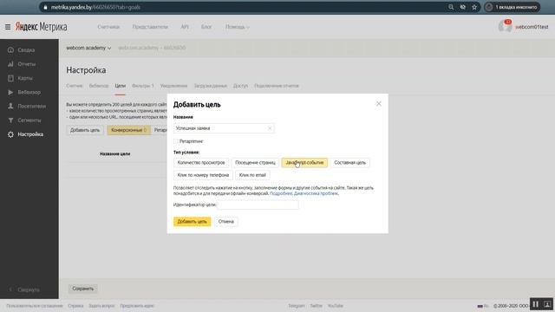Switch to the Подключение отчетов tab

(277, 86)
